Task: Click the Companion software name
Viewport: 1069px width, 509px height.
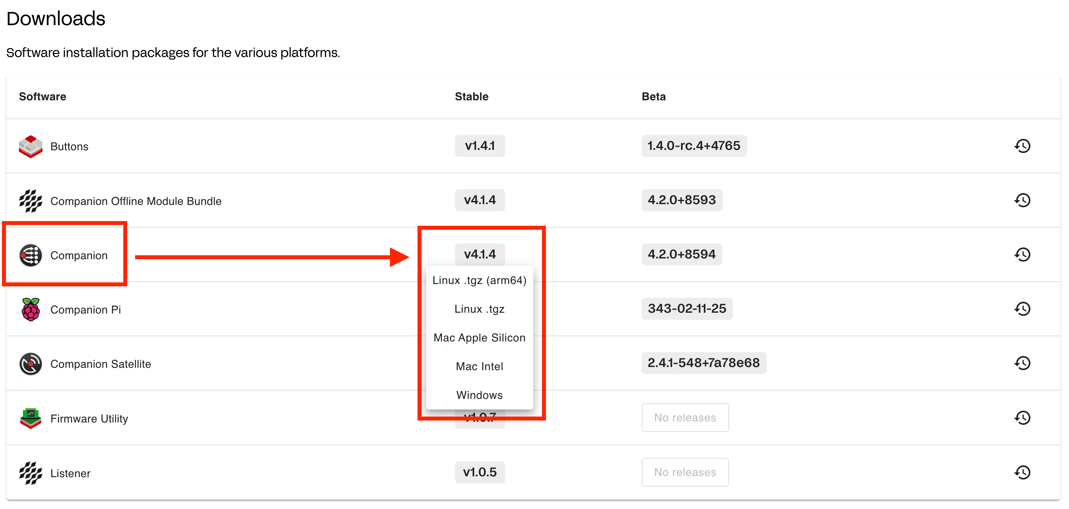Action: [x=79, y=256]
